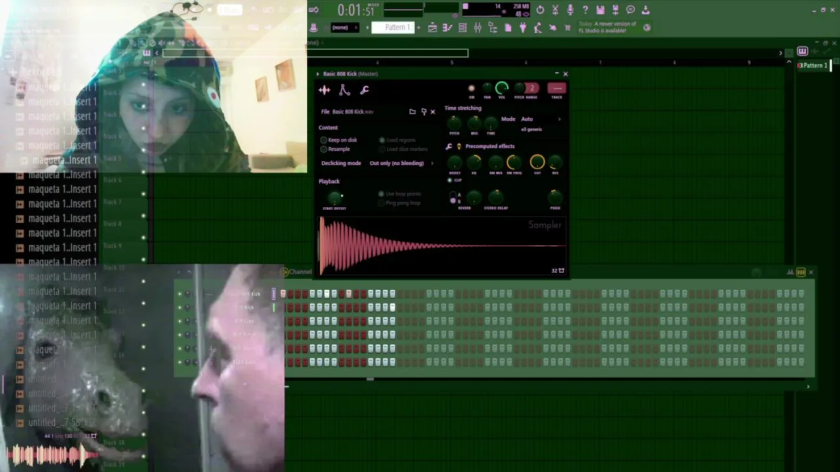The width and height of the screenshot is (840, 472).
Task: Click the globe icon beside news panel
Action: [647, 28]
